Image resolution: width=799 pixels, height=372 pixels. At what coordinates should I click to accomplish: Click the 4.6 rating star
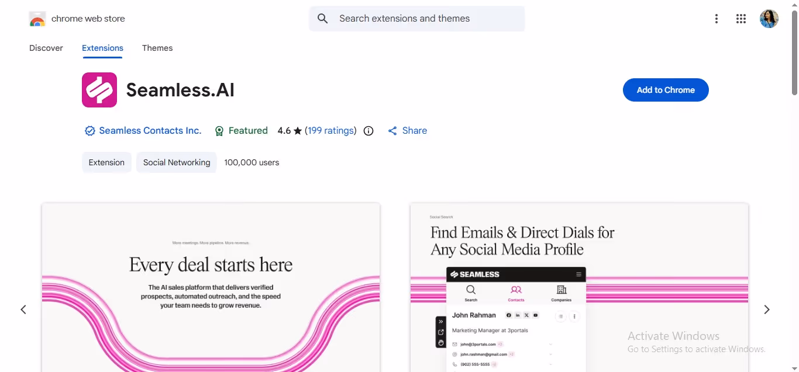[x=298, y=131]
